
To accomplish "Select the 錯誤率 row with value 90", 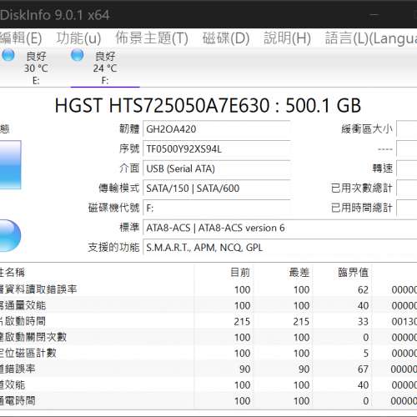I will pyautogui.click(x=208, y=369).
